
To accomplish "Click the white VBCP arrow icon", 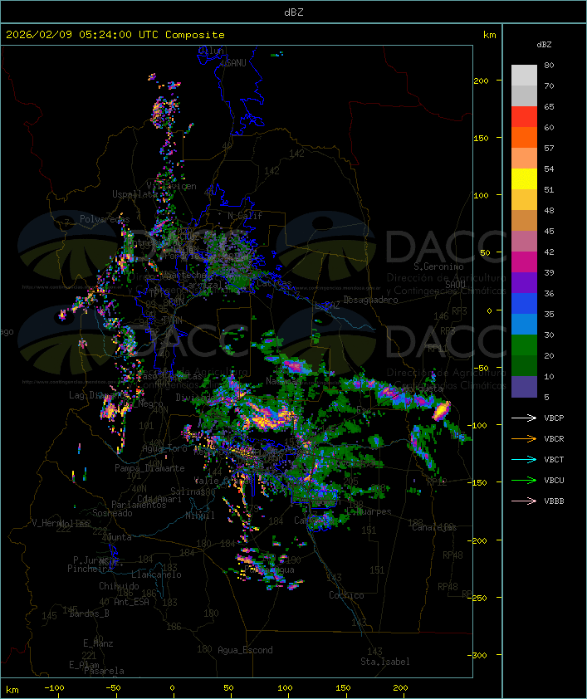I will pos(524,418).
